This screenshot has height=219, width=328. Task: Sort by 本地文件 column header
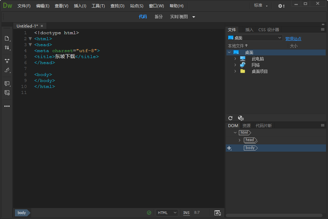[238, 46]
